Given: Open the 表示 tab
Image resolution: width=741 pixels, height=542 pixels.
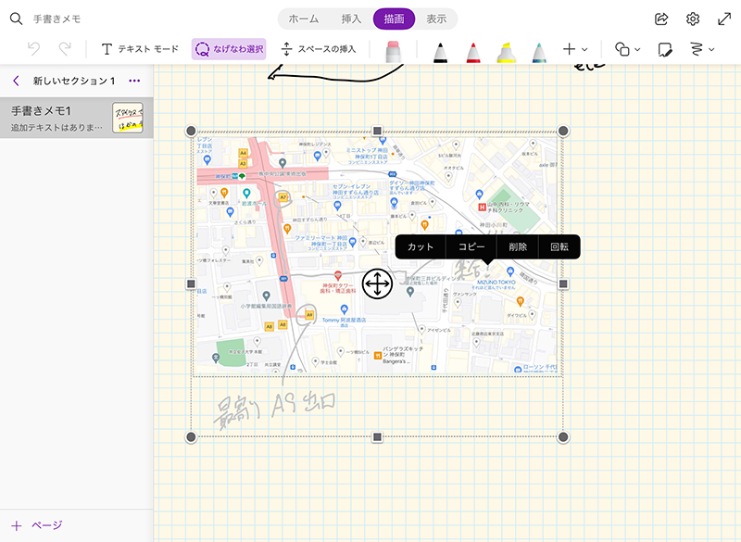Looking at the screenshot, I should [x=436, y=19].
